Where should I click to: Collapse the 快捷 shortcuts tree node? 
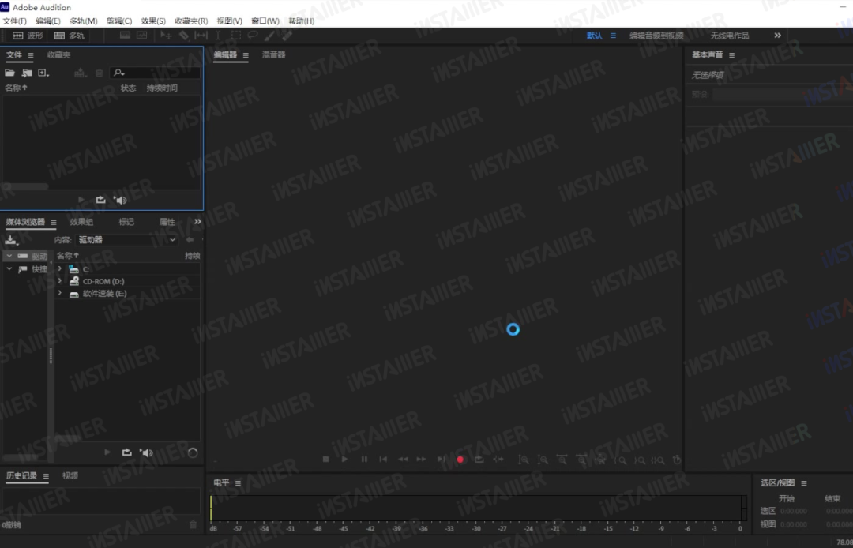point(9,269)
